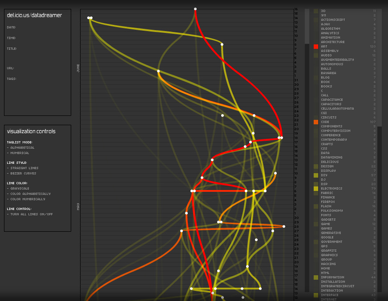Select the DIY tag color square
388x301 pixels.
tap(316, 175)
